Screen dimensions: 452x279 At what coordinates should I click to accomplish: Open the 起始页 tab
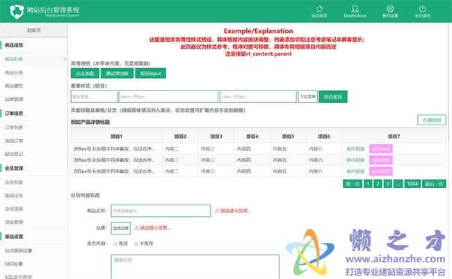[x=34, y=31]
